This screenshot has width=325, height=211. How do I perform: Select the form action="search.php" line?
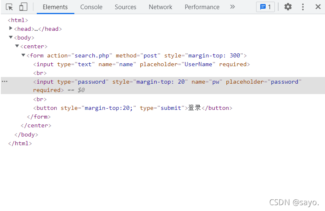[x=137, y=55]
